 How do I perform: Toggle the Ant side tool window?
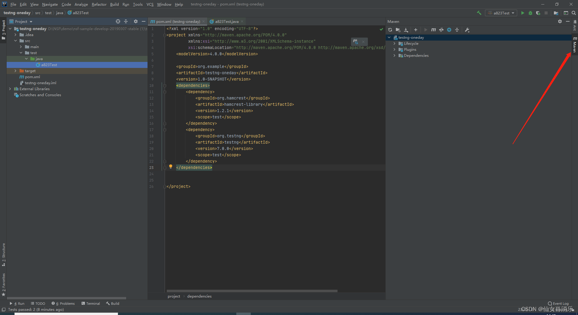[575, 25]
